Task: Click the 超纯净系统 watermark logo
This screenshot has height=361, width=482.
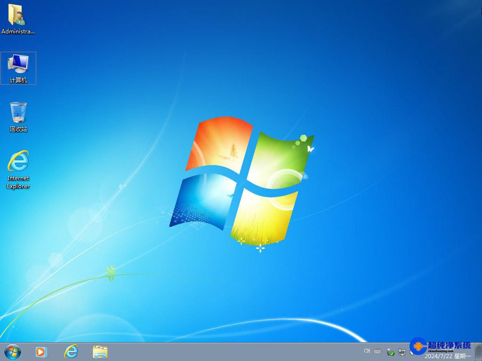Action: pos(419,349)
